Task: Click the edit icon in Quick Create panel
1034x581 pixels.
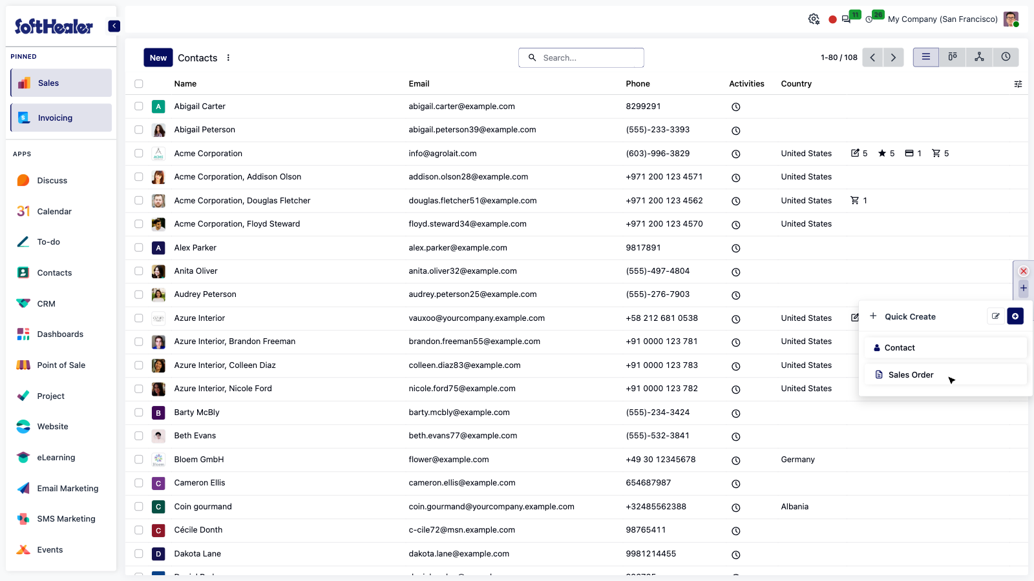Action: [x=996, y=316]
